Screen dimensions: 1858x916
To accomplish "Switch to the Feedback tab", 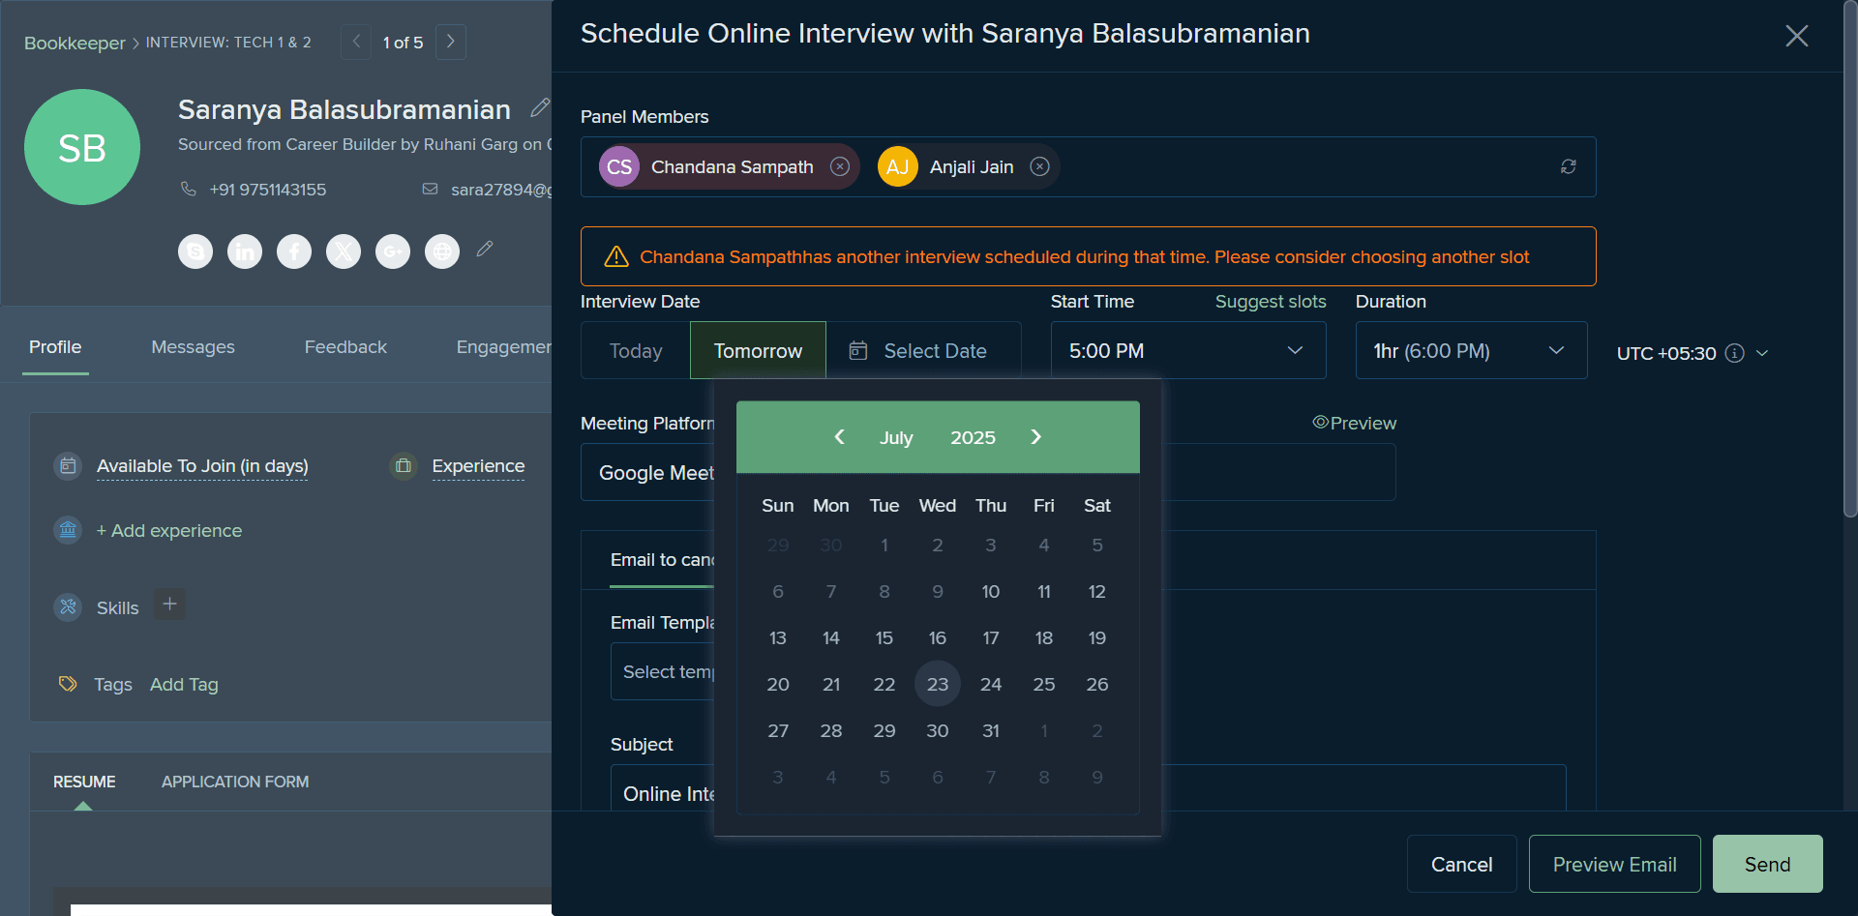I will point(345,346).
